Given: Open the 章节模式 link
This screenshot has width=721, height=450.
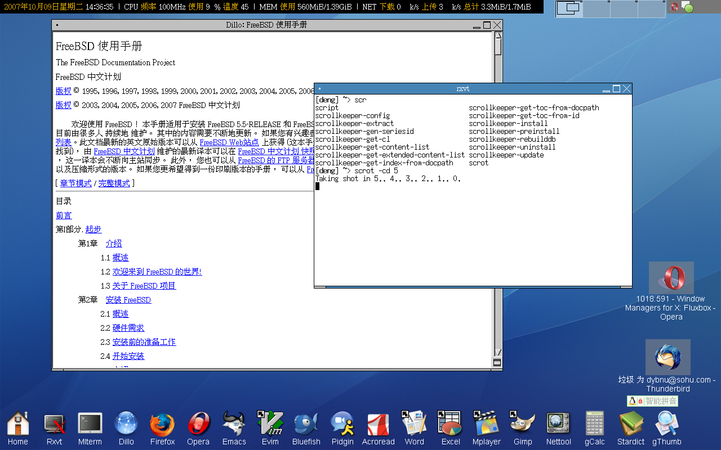Looking at the screenshot, I should (75, 183).
